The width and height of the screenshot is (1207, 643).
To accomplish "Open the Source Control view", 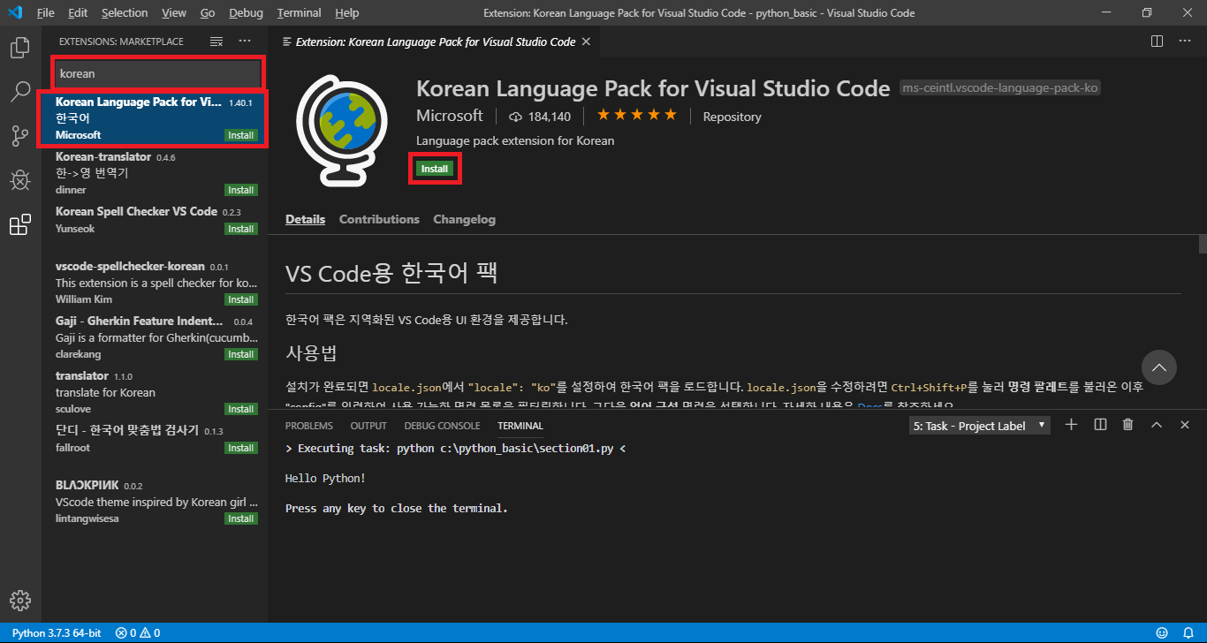I will point(19,135).
